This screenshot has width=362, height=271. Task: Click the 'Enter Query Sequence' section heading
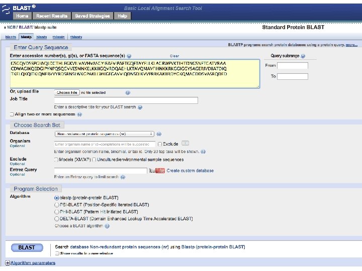(41, 48)
